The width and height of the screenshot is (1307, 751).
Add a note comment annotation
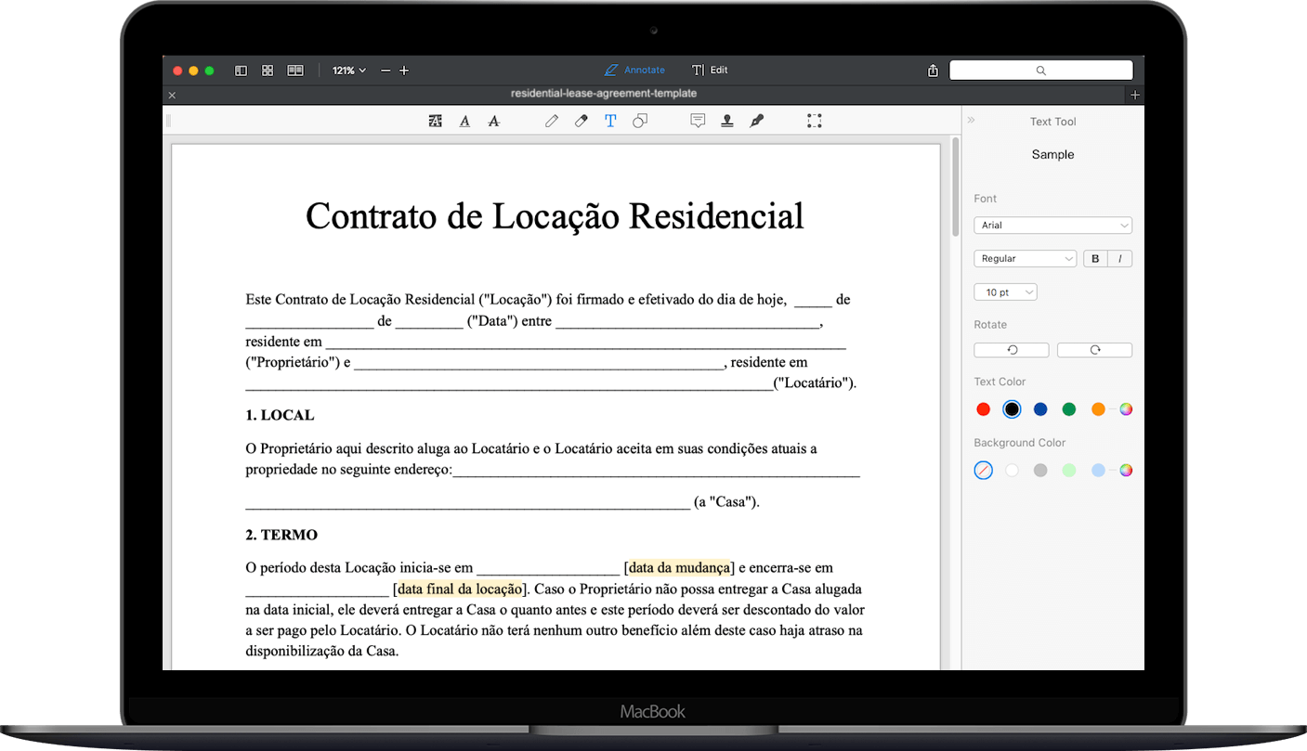[698, 121]
